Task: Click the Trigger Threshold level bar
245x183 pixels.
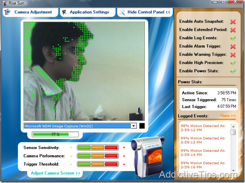Action: pos(98,164)
